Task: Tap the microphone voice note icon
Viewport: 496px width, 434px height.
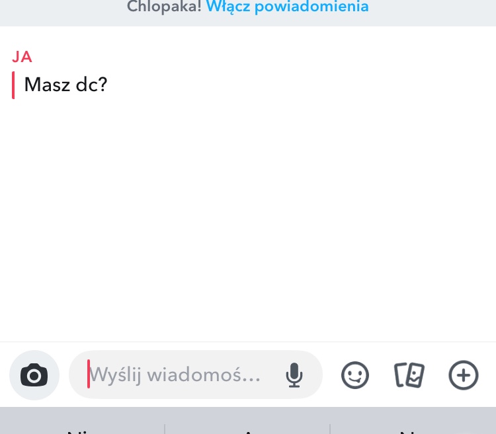Action: 294,375
